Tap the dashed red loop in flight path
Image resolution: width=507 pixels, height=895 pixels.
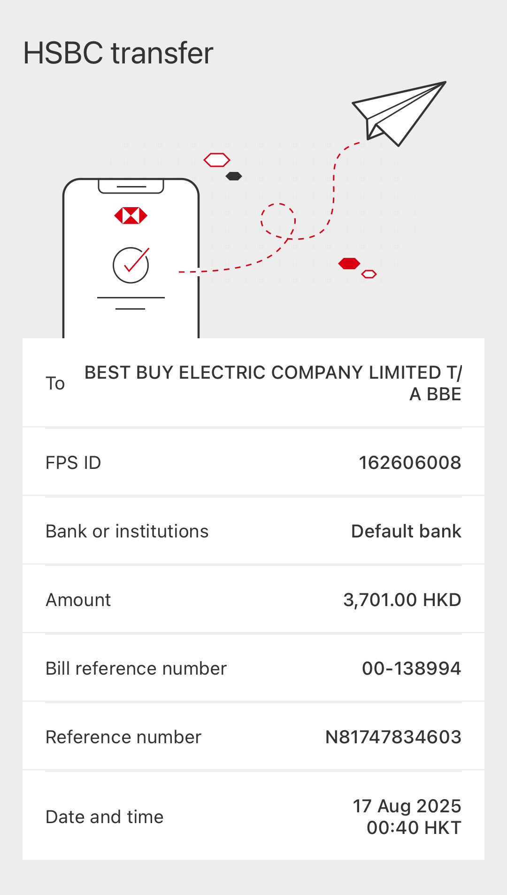coord(278,220)
